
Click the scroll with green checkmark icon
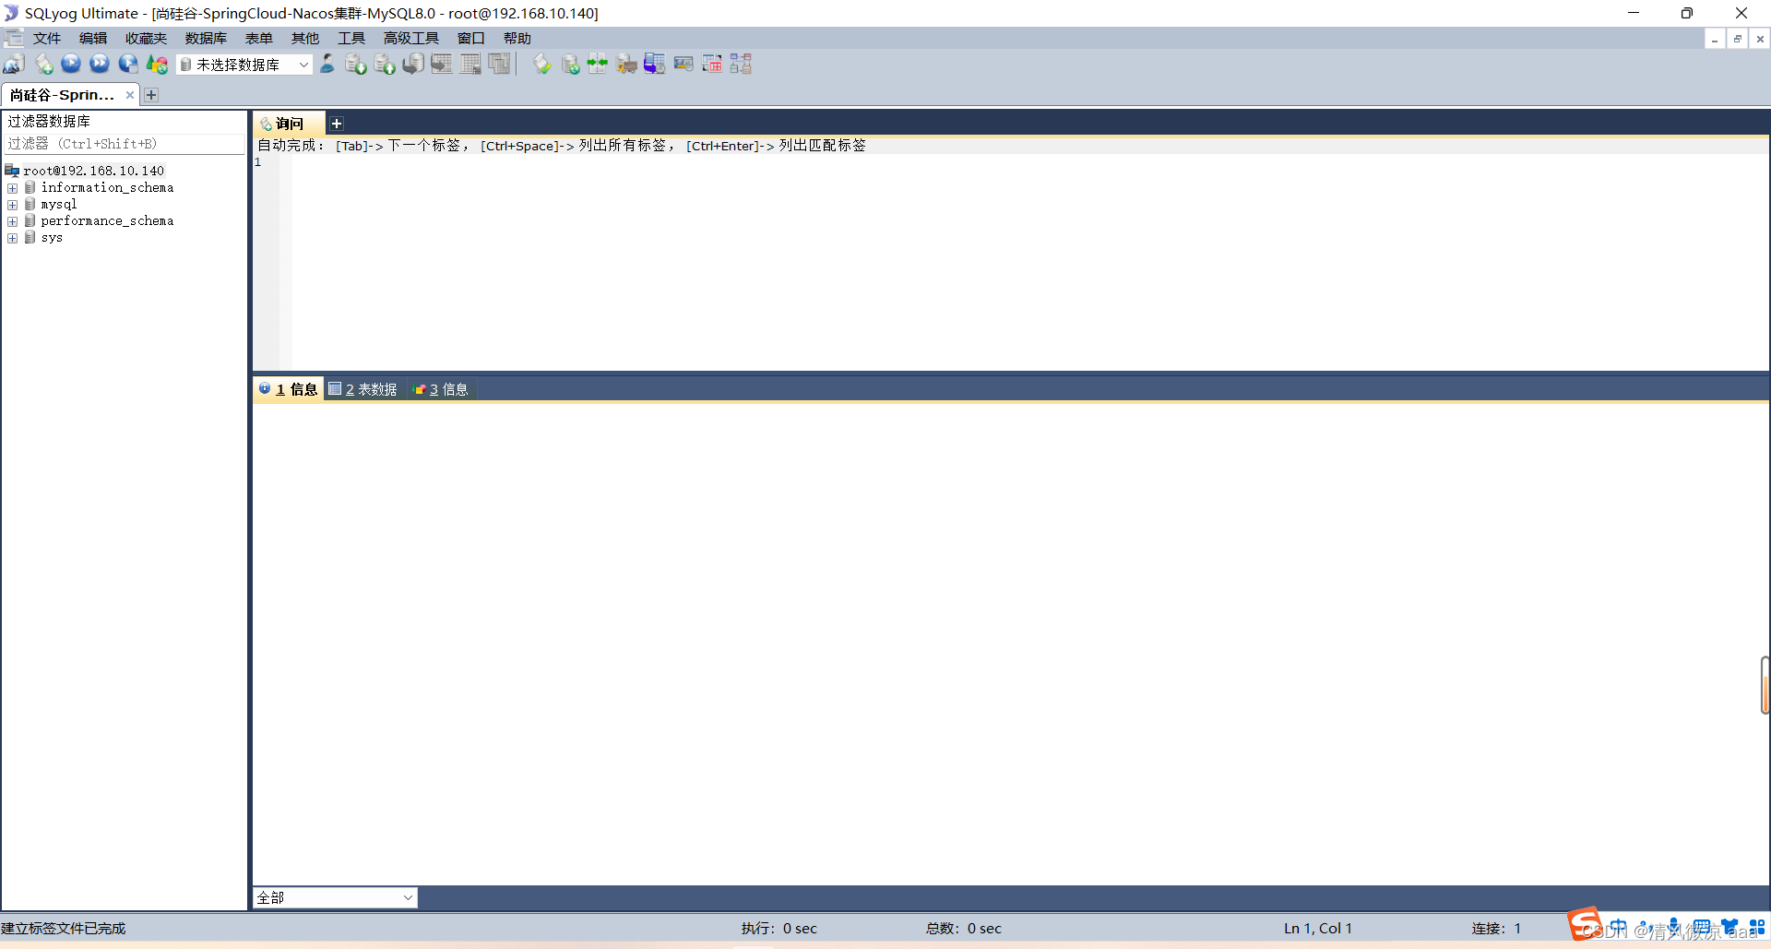point(542,64)
